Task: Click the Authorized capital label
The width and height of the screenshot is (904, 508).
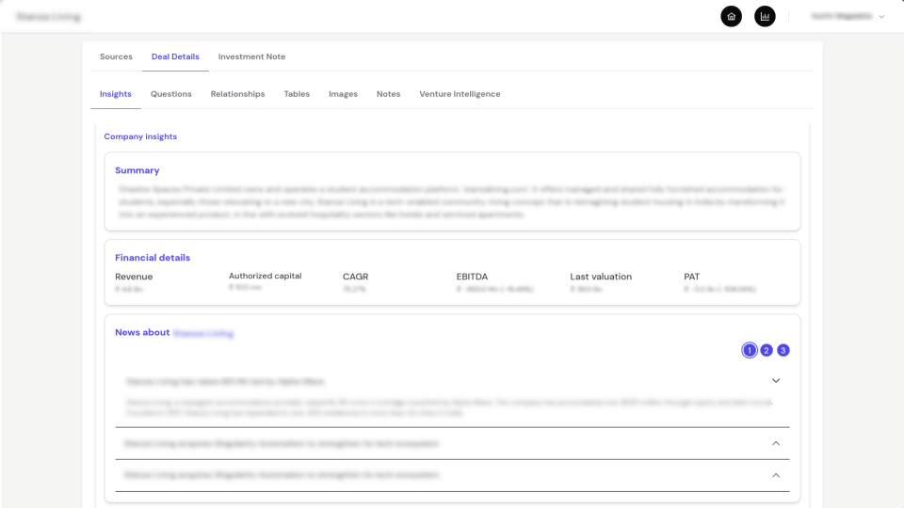Action: [x=266, y=276]
